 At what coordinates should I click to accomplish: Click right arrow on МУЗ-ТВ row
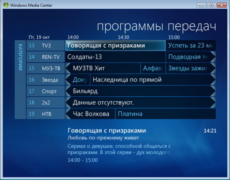point(213,68)
